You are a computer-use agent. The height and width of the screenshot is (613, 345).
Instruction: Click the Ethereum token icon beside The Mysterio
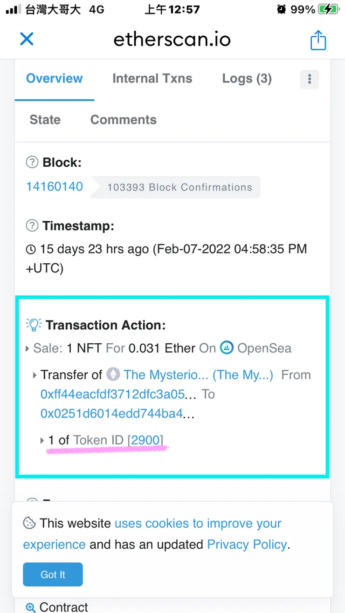pos(113,375)
